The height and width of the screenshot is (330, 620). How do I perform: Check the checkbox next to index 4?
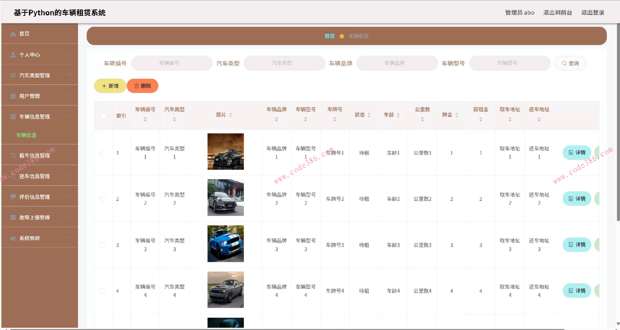(103, 291)
